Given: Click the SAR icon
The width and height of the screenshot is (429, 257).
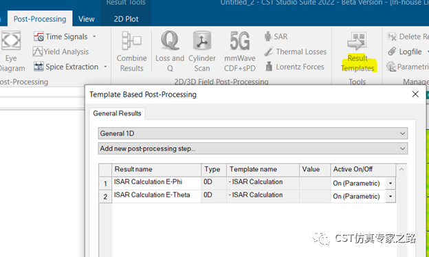Looking at the screenshot, I should tap(268, 36).
